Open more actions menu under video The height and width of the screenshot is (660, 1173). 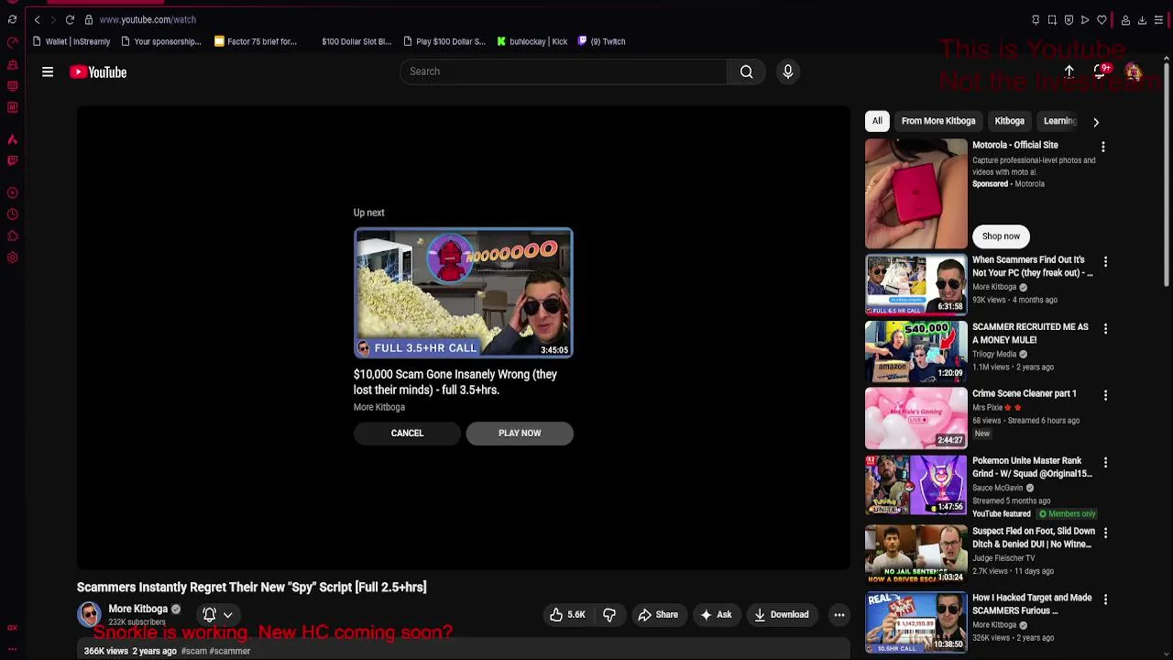839,615
